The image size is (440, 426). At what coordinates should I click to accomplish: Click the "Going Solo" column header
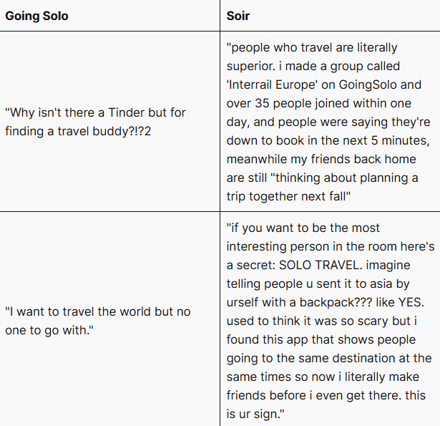coord(37,16)
